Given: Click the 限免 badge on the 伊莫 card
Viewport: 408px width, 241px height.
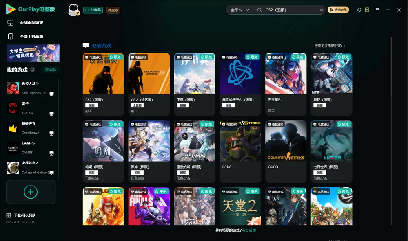Looking at the screenshot, I should coord(206,57).
